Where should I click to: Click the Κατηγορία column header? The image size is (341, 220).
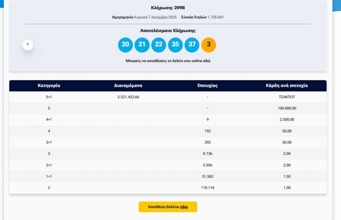(x=49, y=86)
